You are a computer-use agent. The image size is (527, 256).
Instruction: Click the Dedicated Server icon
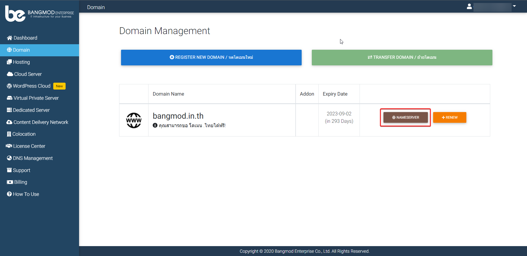(9, 110)
